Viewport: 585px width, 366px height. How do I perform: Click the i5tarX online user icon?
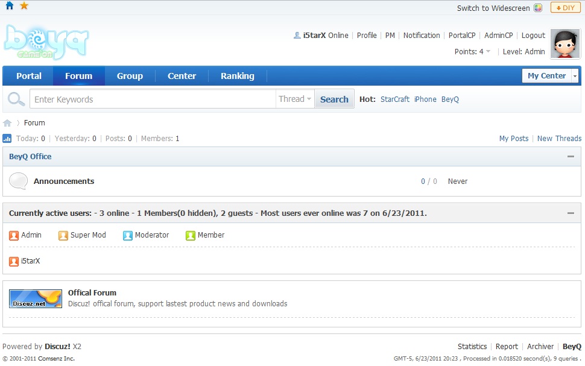[x=14, y=261]
